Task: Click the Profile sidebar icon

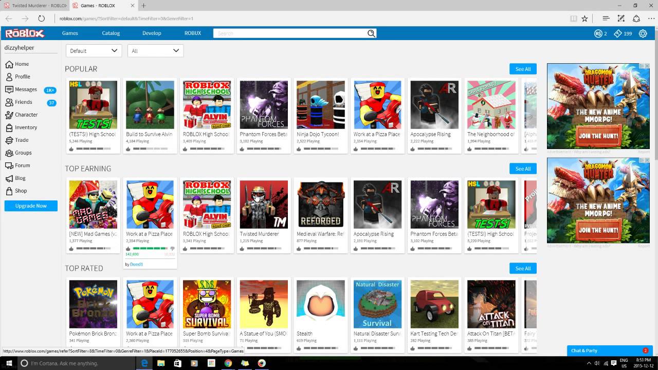Action: coord(9,77)
